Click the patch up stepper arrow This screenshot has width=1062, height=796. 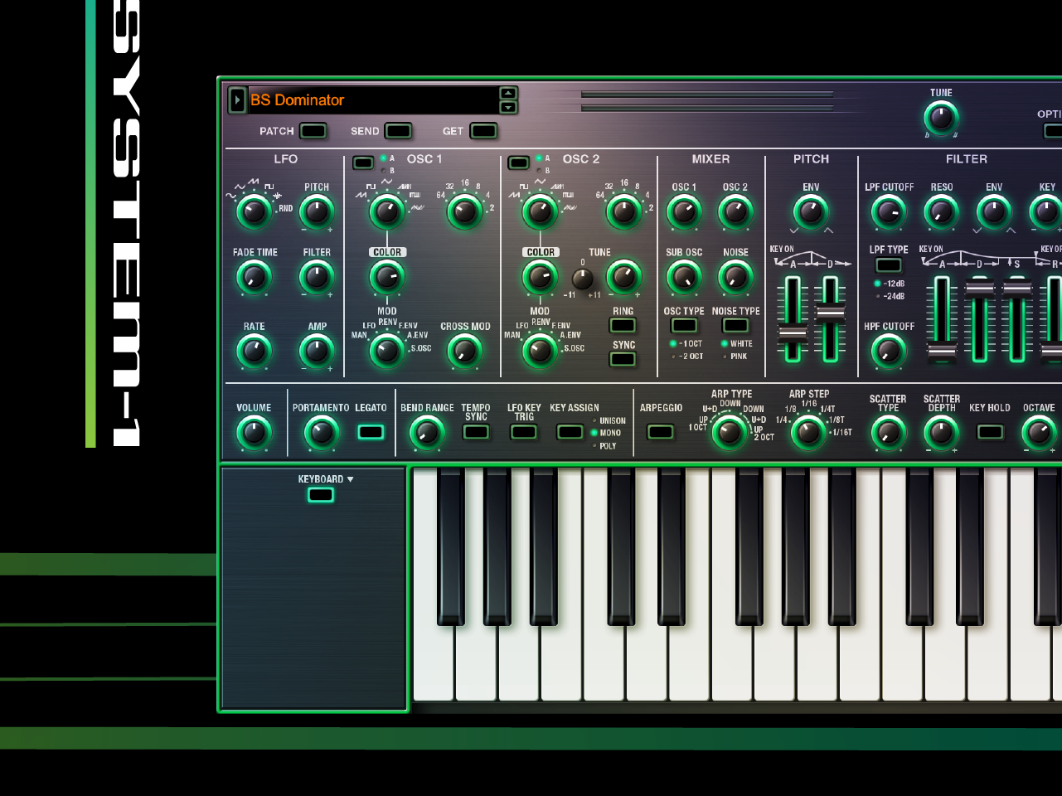tap(508, 91)
